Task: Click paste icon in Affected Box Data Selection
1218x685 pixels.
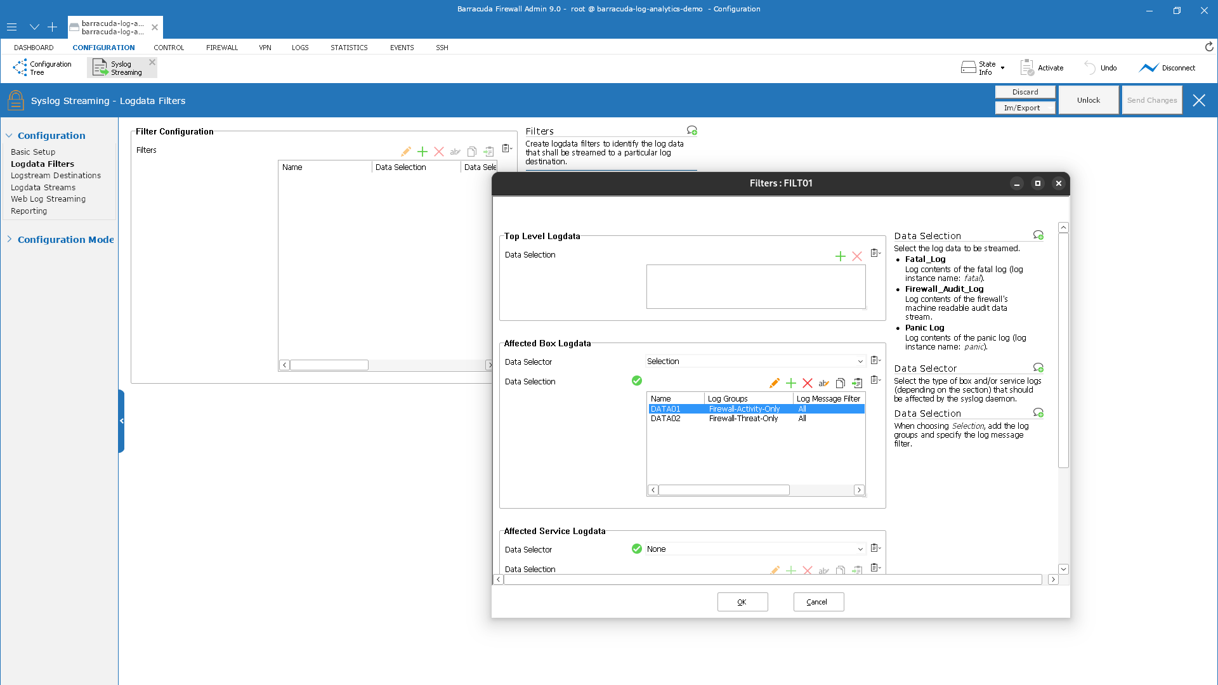Action: coord(857,383)
